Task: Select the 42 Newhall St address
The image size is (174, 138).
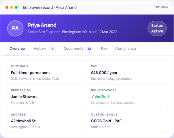Action: (23, 121)
